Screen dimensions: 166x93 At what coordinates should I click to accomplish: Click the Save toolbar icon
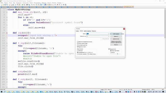5,5
